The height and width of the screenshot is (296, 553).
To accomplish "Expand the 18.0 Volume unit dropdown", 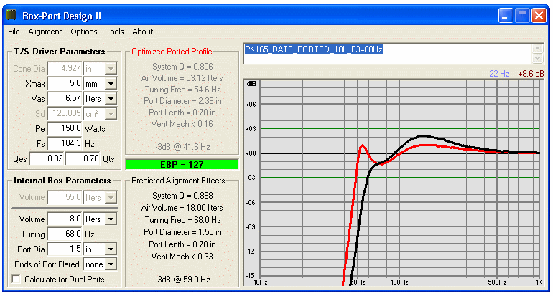I will click(x=111, y=219).
